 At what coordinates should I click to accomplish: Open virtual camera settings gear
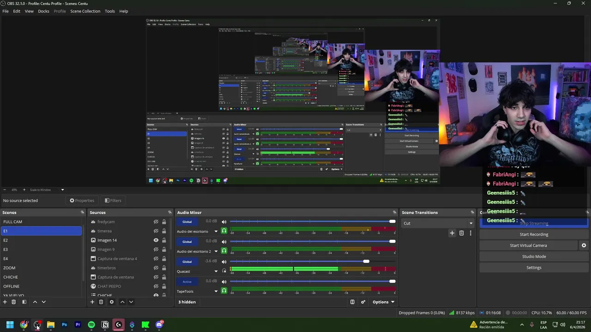tap(584, 245)
